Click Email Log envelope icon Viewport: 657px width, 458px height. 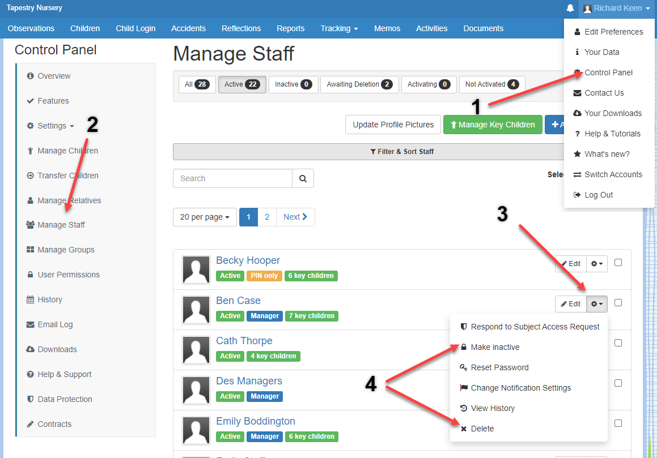click(30, 324)
